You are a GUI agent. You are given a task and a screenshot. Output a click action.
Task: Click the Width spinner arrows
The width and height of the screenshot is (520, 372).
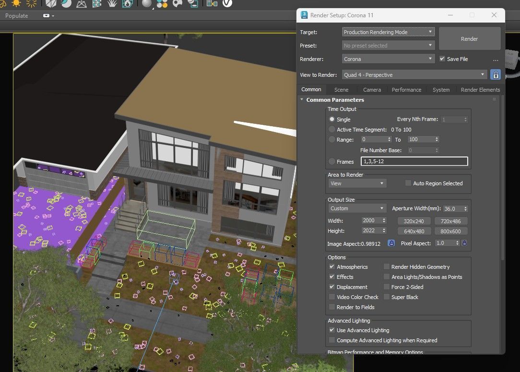384,220
